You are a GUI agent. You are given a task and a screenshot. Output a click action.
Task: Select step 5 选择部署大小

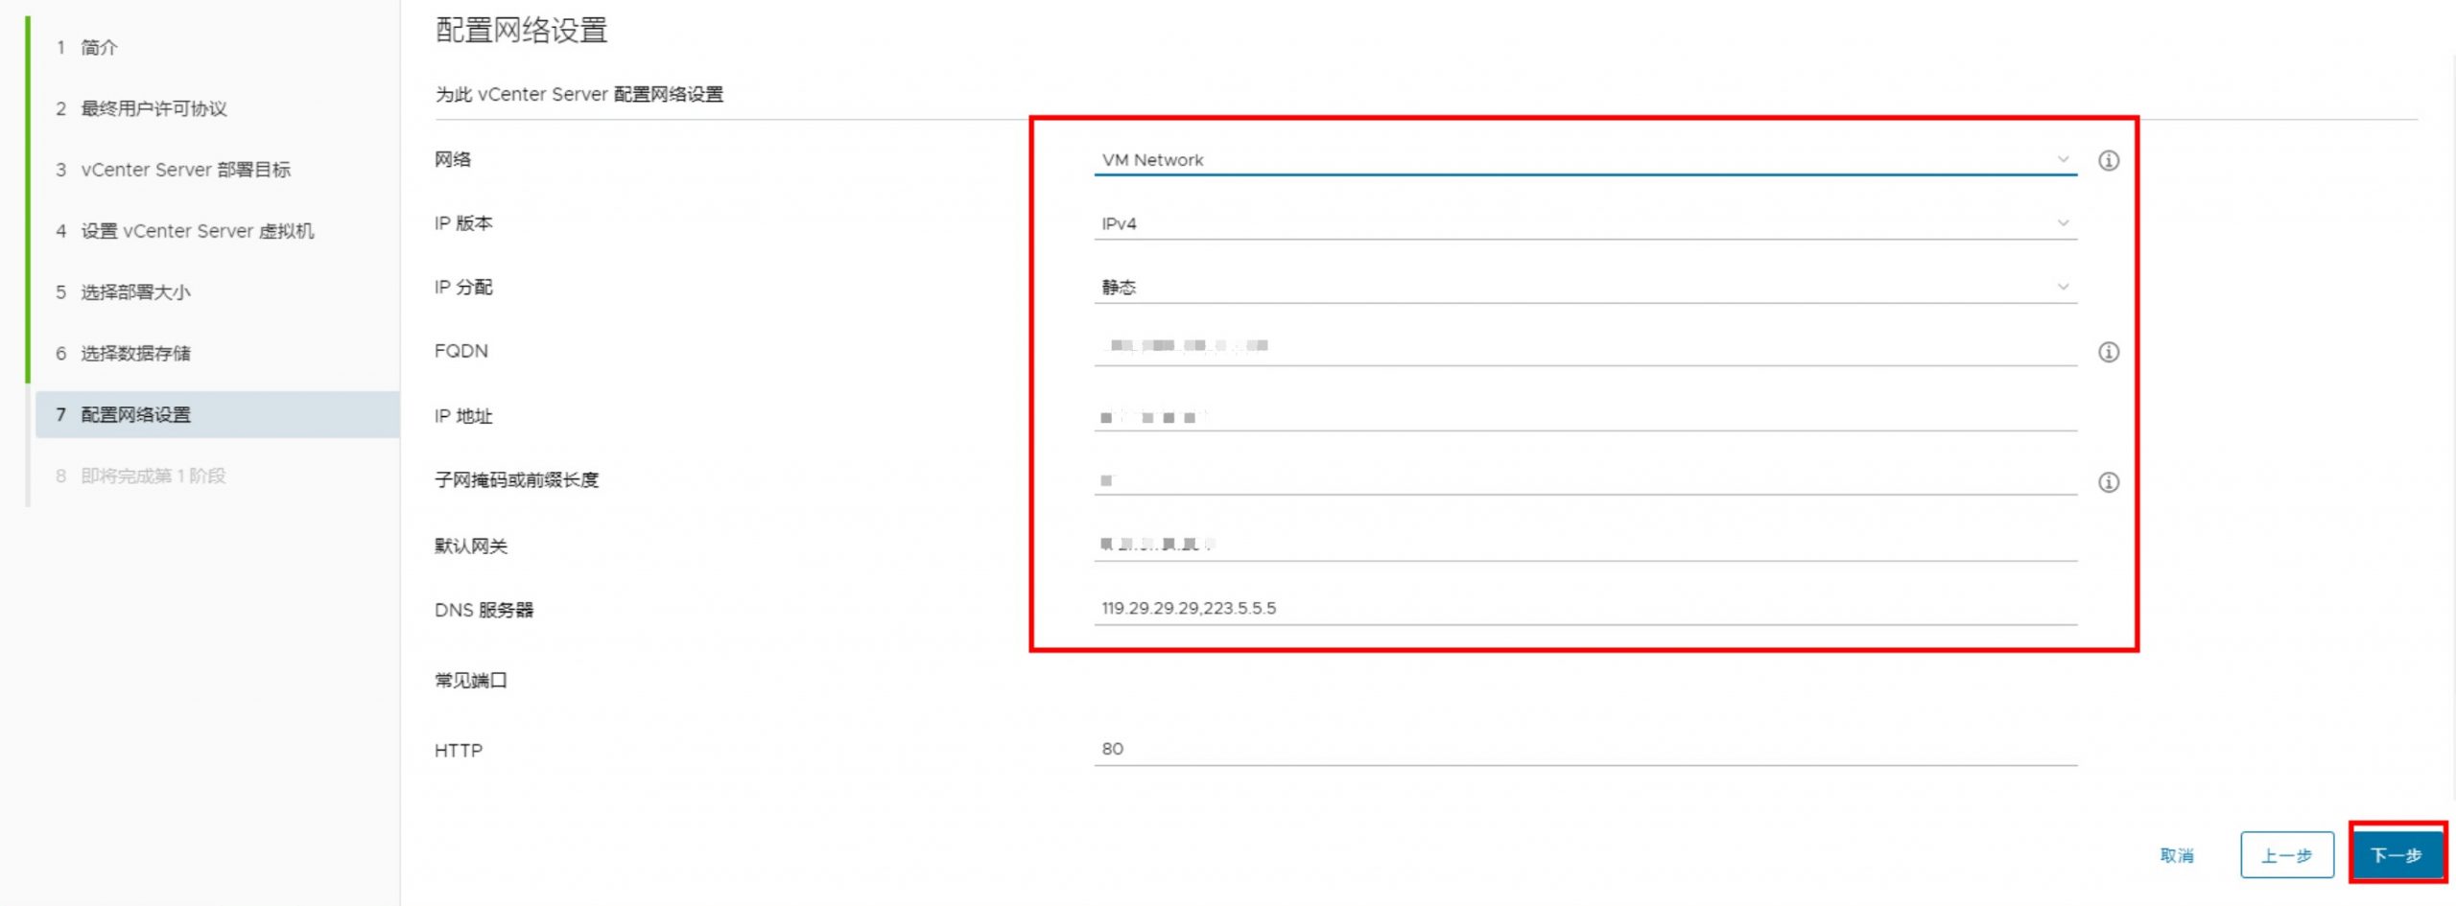click(x=135, y=292)
